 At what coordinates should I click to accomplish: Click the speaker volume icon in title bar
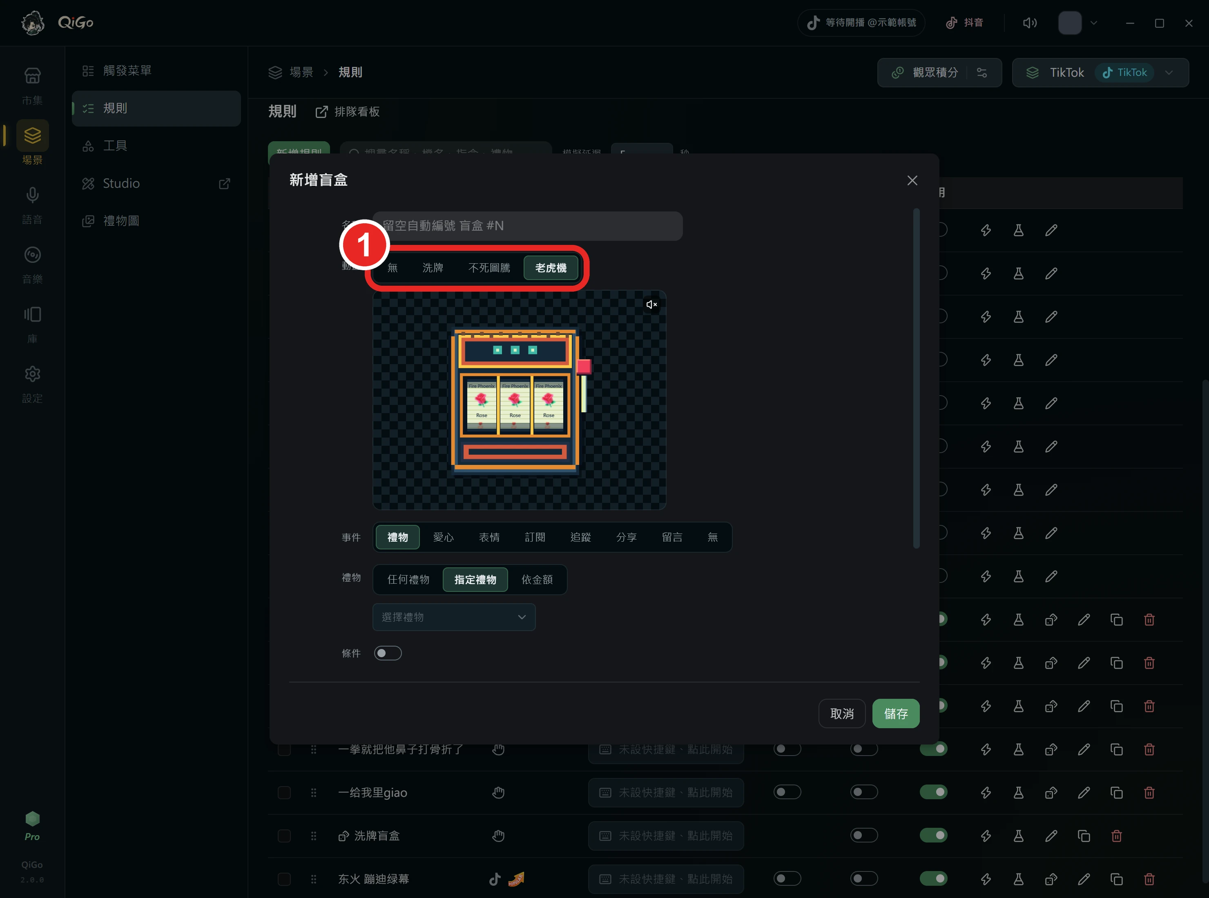coord(1030,23)
